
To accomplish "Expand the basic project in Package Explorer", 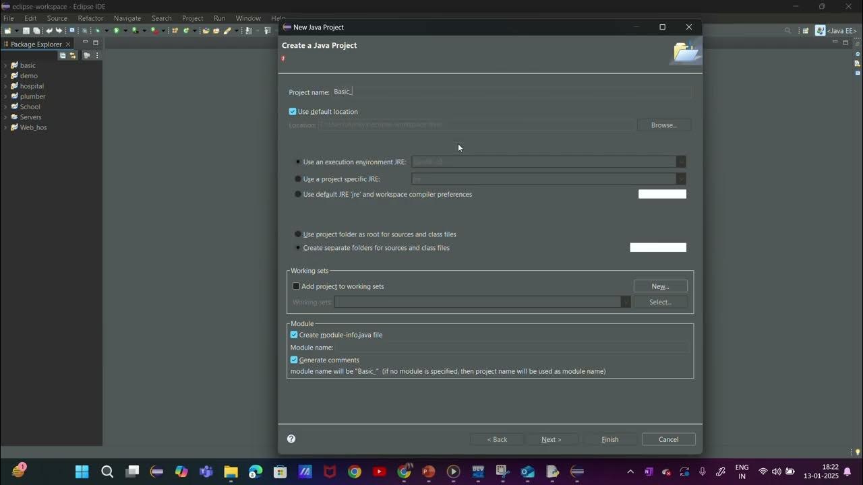I will 5,65.
